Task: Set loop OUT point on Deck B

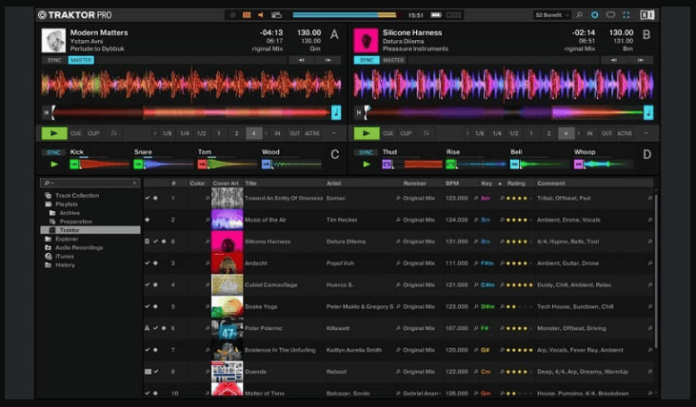Action: tap(607, 133)
